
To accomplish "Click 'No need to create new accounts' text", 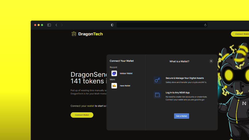I will (x=186, y=97).
